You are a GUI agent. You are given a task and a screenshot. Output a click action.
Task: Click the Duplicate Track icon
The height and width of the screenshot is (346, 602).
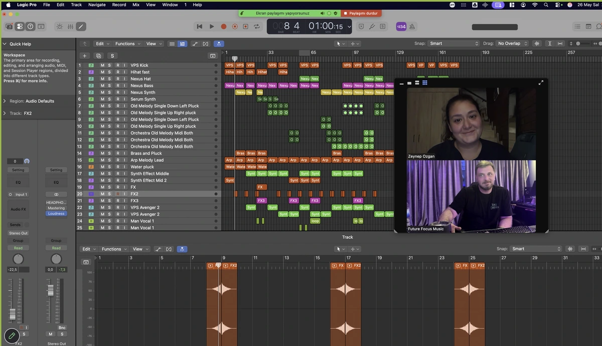point(98,56)
